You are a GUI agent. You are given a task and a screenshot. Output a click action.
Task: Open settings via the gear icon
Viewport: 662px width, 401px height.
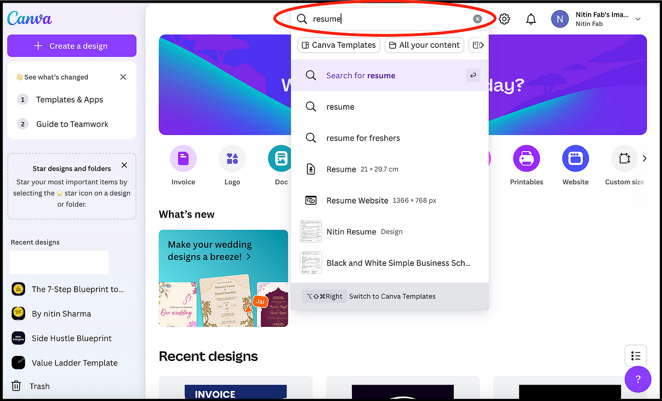pos(504,19)
